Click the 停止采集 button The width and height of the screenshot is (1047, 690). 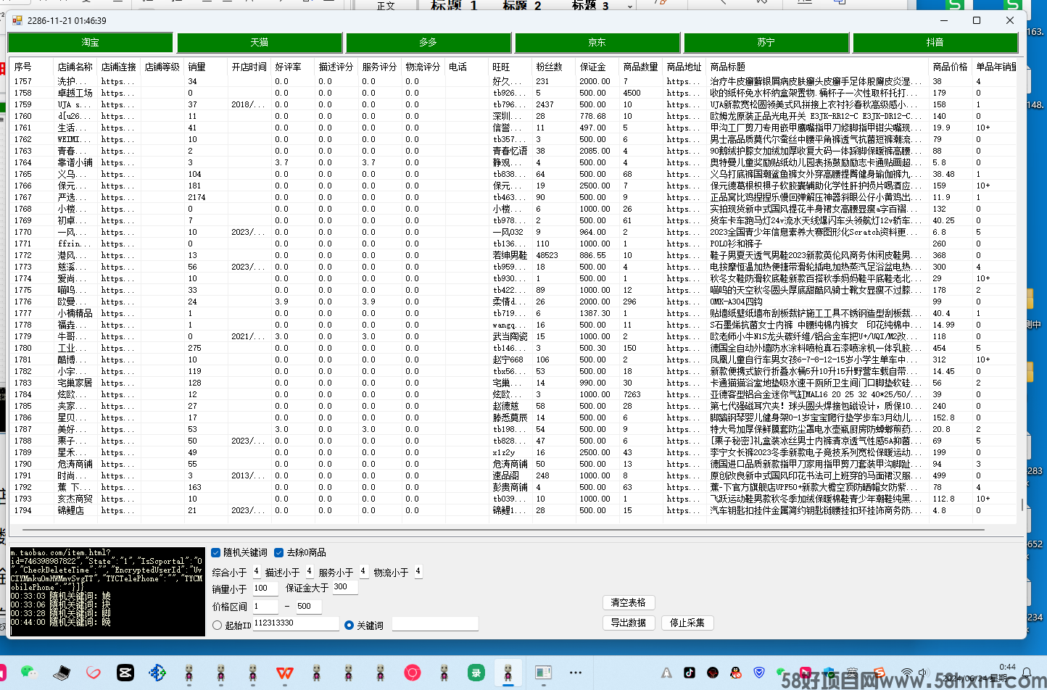pos(687,623)
